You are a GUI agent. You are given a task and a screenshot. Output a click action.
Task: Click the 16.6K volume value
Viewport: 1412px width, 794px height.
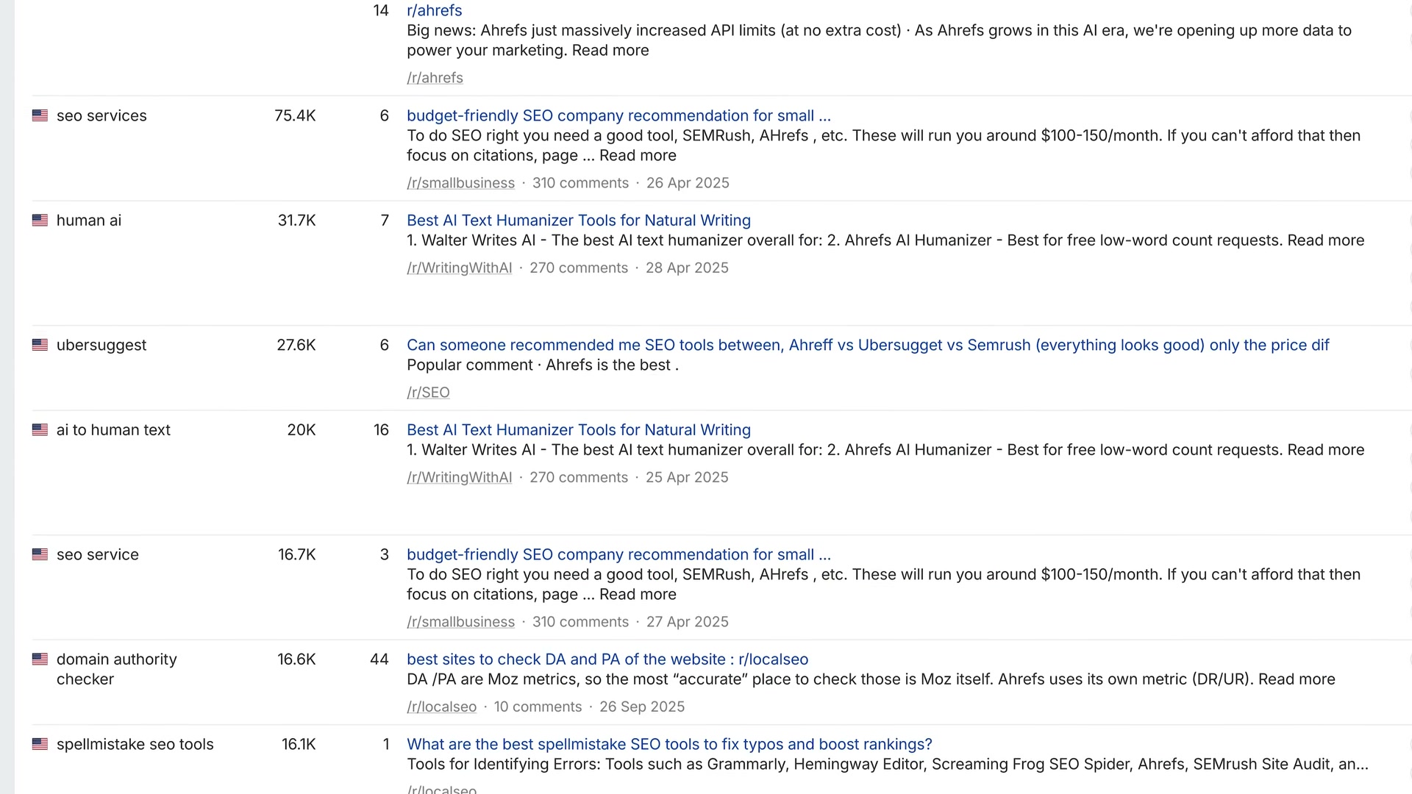click(x=296, y=659)
